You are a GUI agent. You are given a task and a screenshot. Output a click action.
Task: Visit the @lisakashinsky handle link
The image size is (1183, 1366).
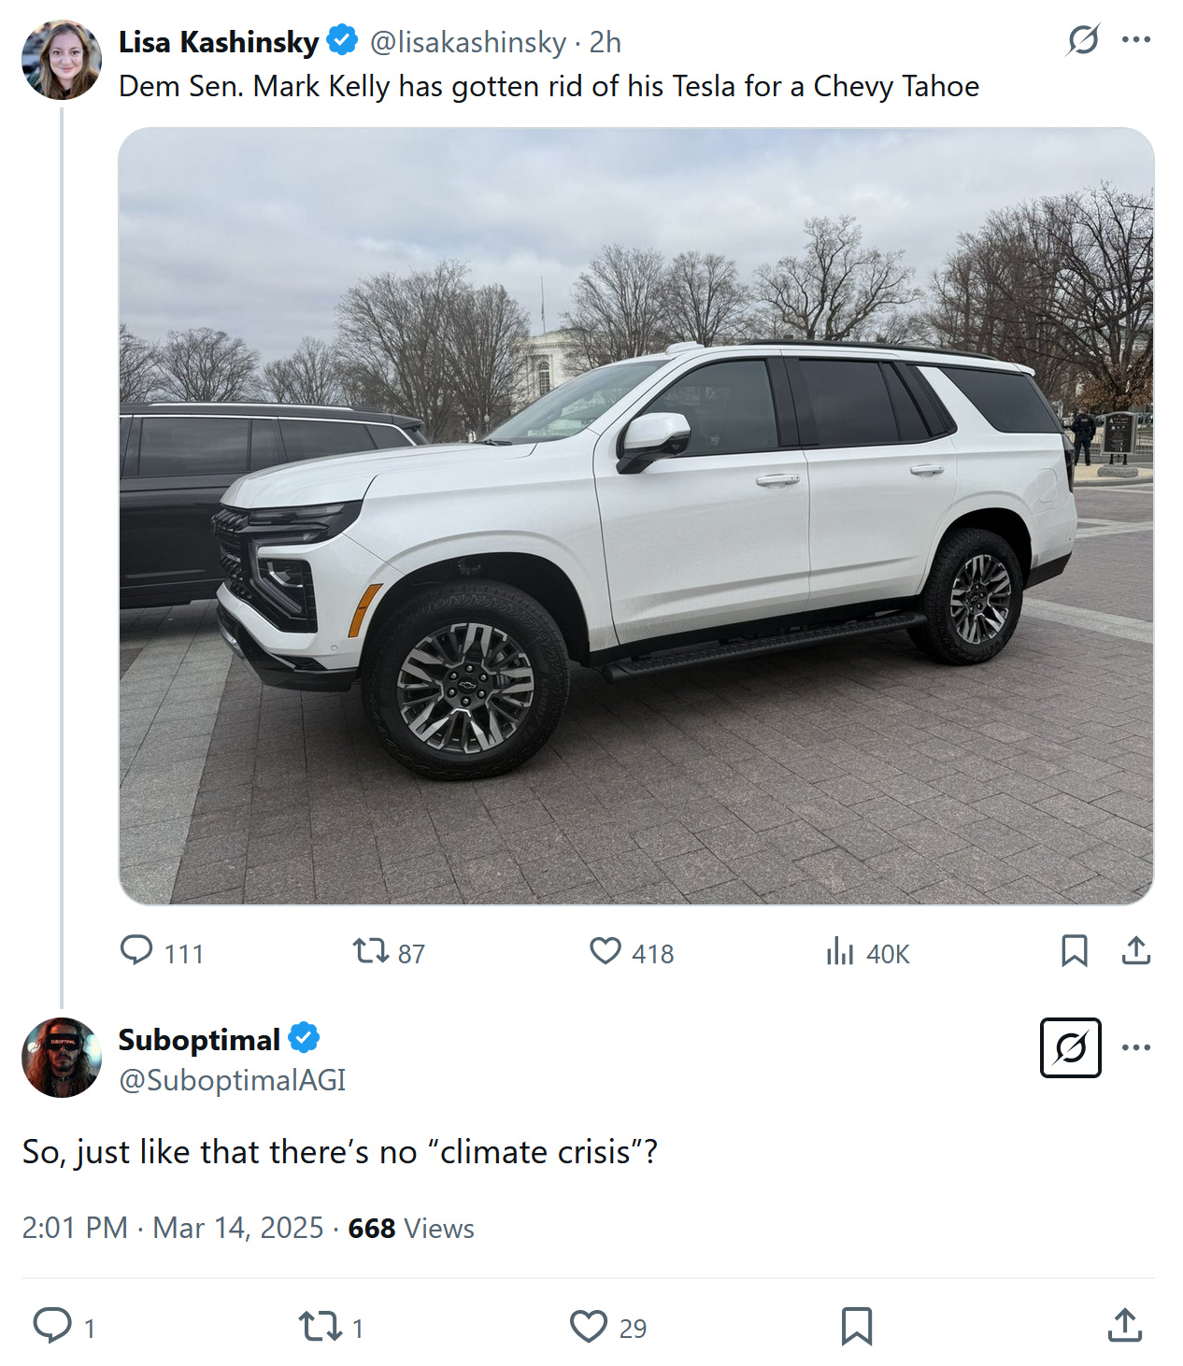467,42
